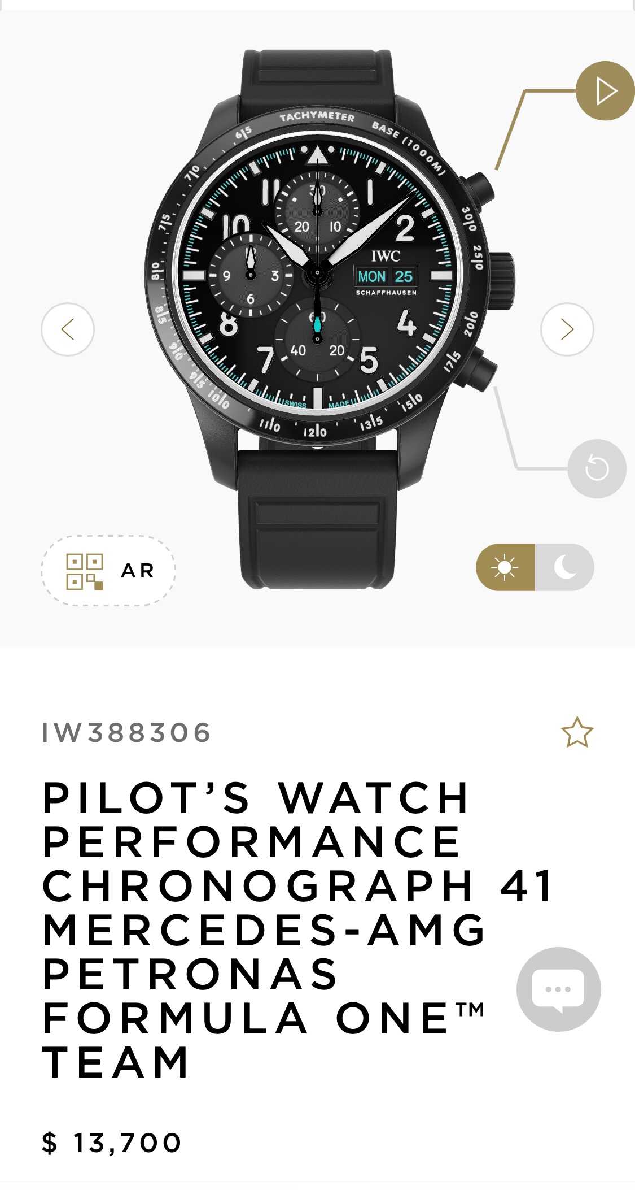Show previous watch image with left arrow
The image size is (635, 1190).
[x=68, y=329]
